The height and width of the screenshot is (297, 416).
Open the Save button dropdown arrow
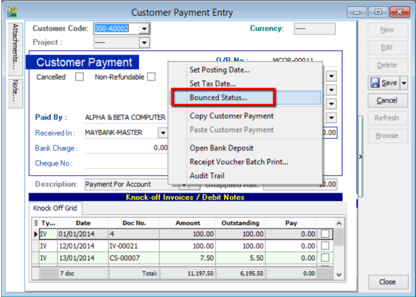click(404, 83)
